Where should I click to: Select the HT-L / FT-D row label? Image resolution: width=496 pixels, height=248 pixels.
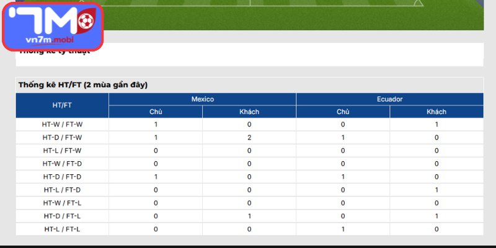point(62,190)
